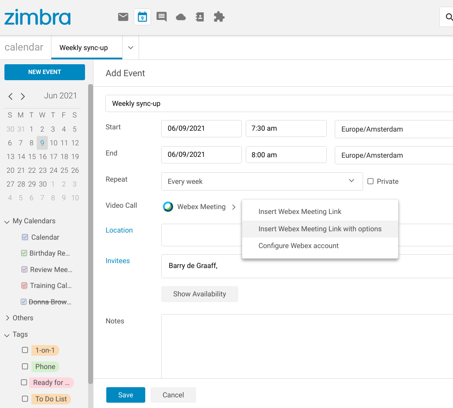Screen dimensions: 453x408
Task: Cancel the event
Action: (x=173, y=395)
